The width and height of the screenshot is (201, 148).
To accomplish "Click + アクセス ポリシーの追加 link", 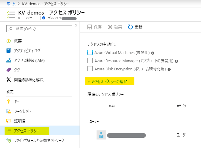I will pos(107,82).
